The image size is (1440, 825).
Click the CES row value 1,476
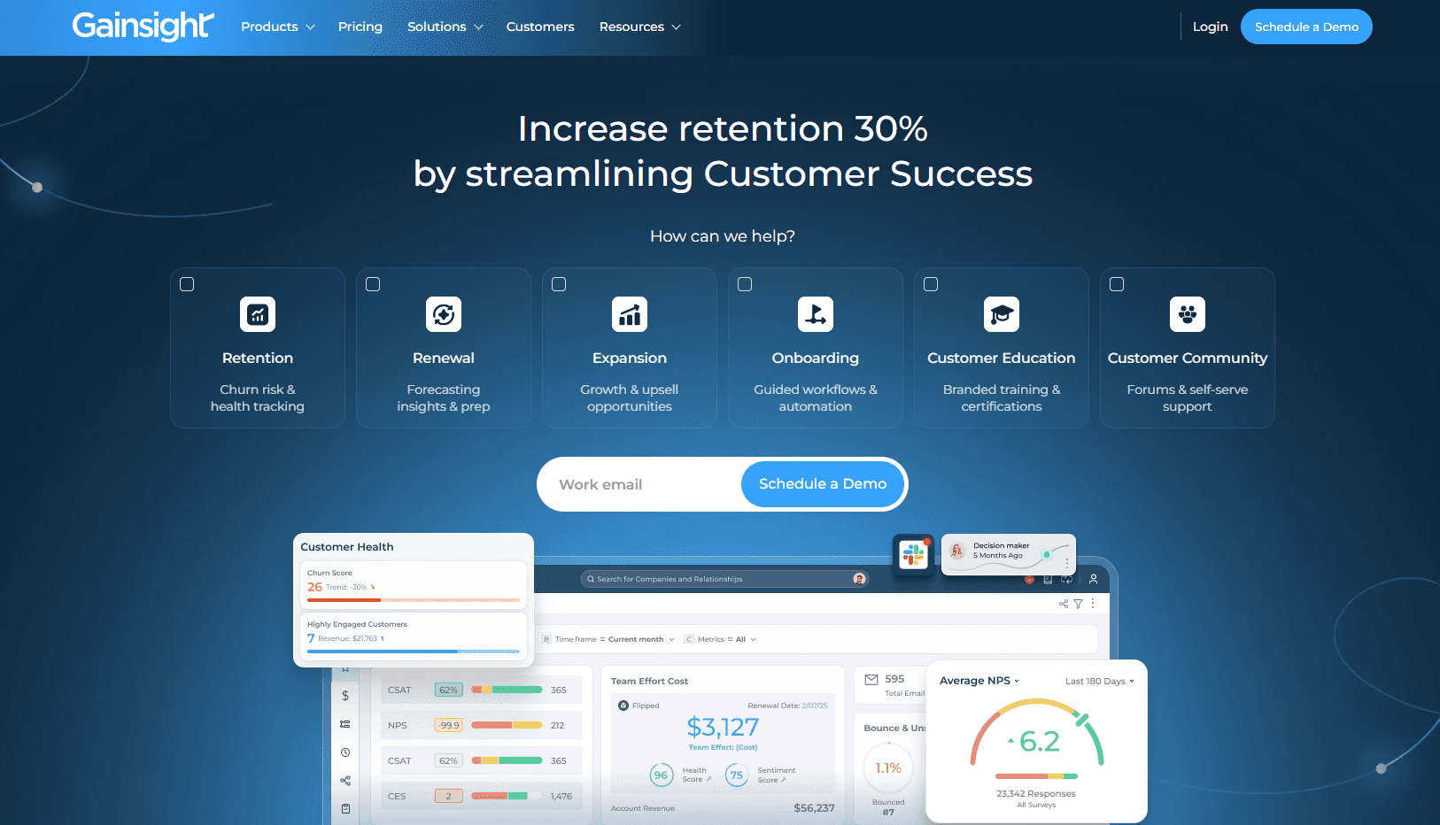(x=561, y=796)
